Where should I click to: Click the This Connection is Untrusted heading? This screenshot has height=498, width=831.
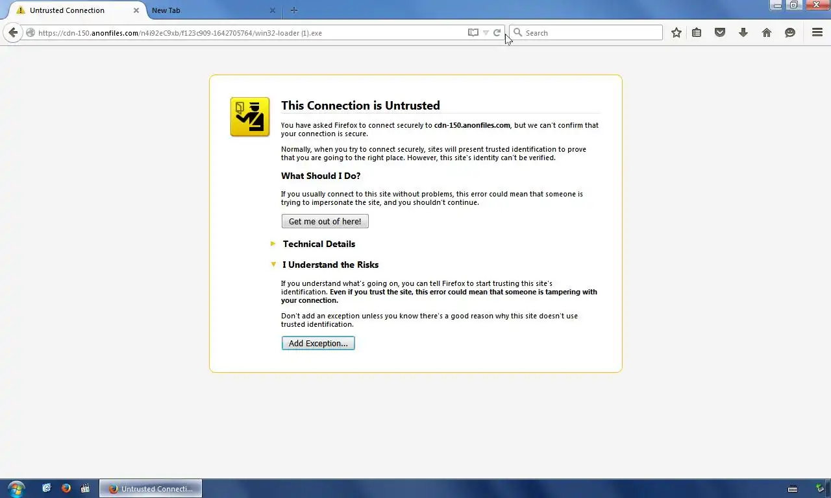(360, 106)
